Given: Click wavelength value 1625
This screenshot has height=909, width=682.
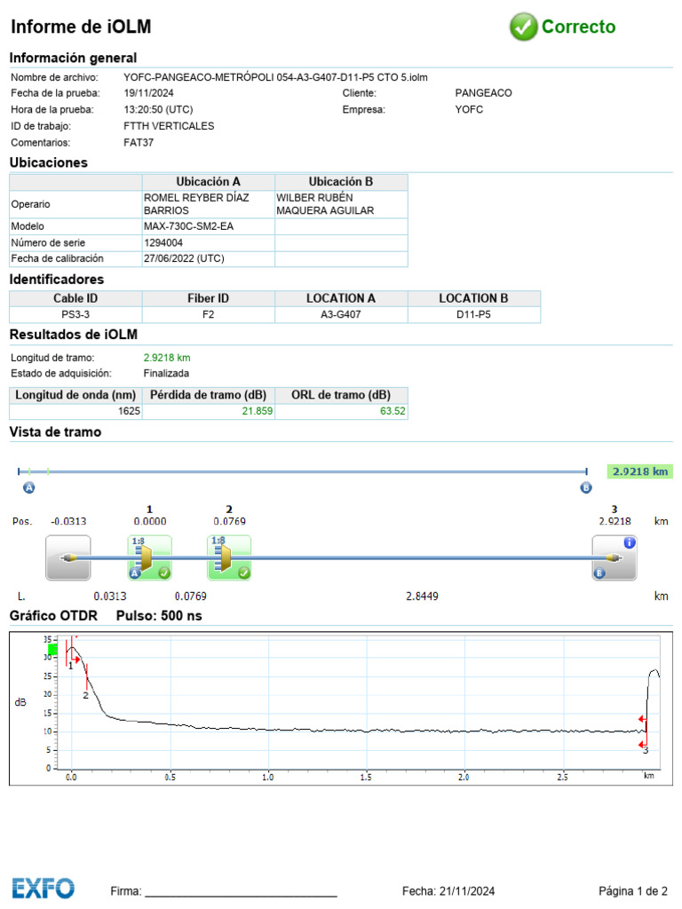Looking at the screenshot, I should 130,411.
